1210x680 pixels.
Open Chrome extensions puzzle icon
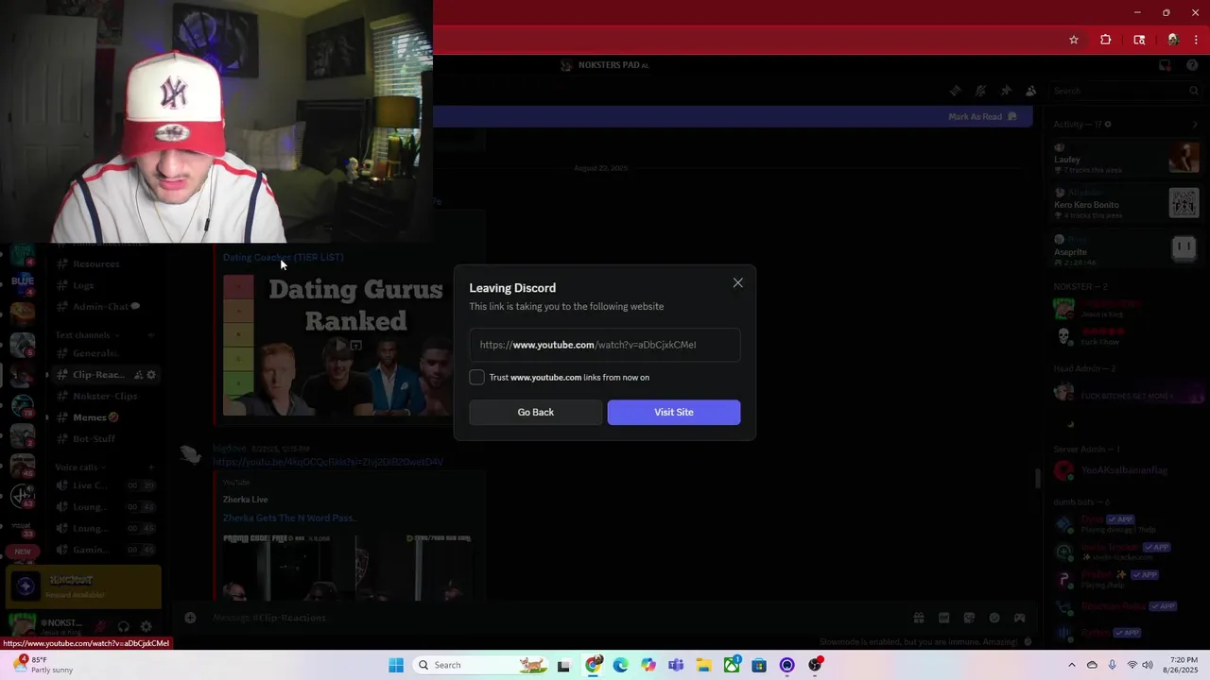[1106, 40]
